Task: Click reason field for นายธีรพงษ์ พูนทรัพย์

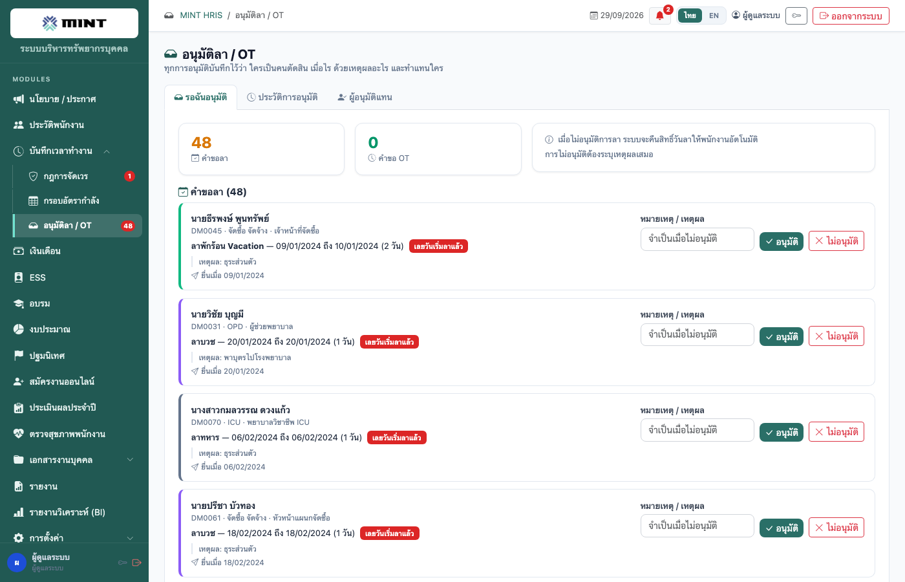Action: pos(697,239)
